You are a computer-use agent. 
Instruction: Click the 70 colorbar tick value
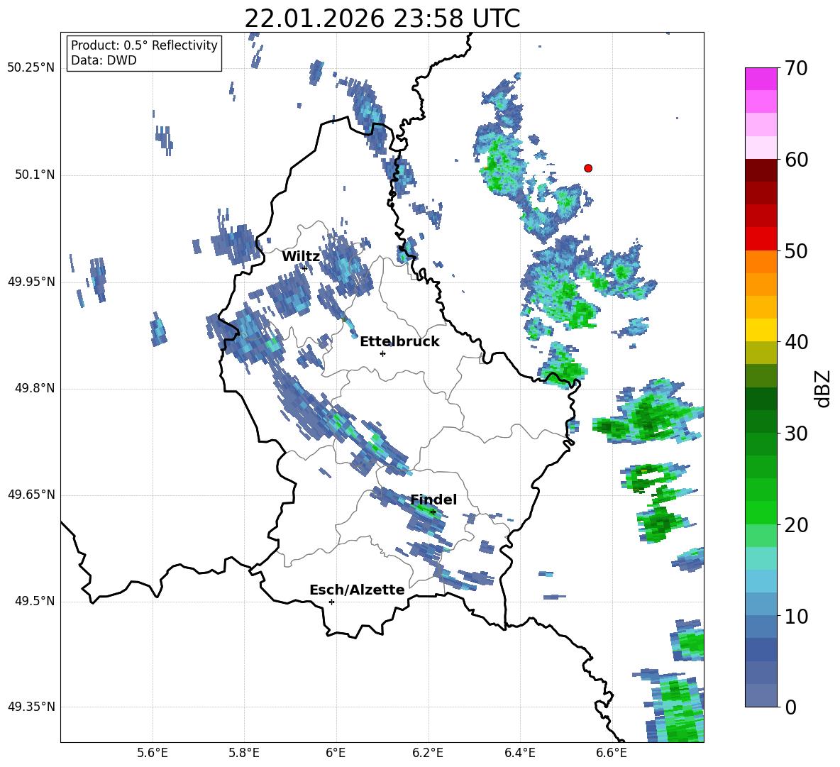(797, 68)
